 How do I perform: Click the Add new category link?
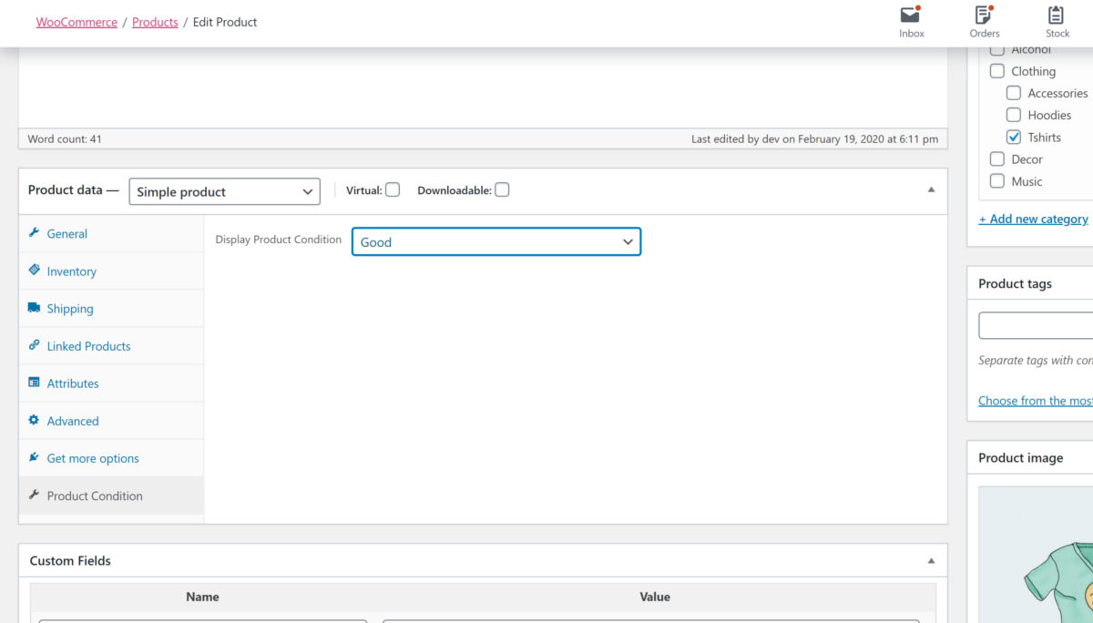tap(1033, 219)
